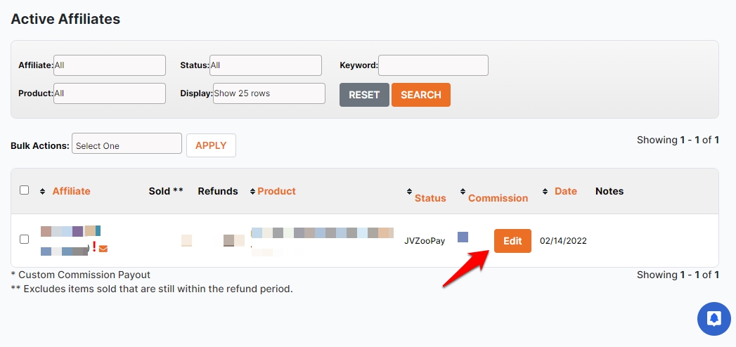Open the Status filter dropdown

(x=266, y=65)
